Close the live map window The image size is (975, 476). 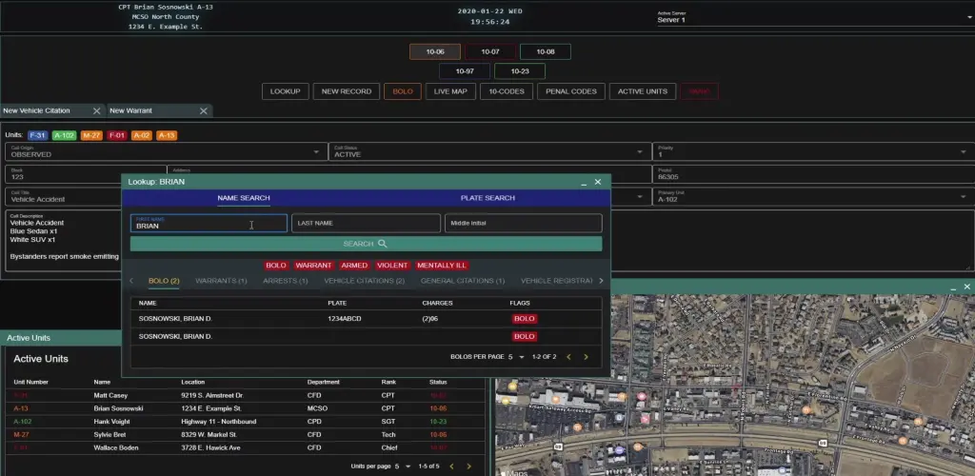click(967, 287)
